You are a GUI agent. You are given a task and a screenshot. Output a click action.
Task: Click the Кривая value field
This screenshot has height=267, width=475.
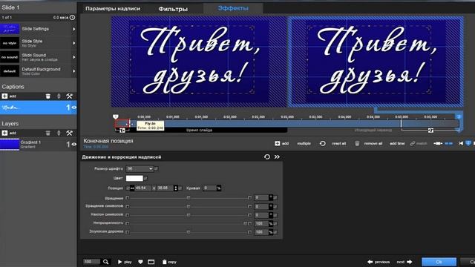(209, 188)
